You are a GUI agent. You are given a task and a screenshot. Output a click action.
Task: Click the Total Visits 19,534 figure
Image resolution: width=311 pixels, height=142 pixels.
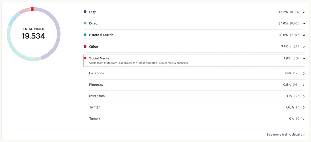coord(33,36)
